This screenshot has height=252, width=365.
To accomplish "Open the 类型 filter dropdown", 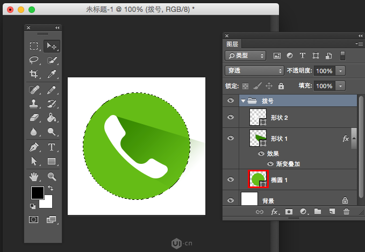I will (245, 56).
